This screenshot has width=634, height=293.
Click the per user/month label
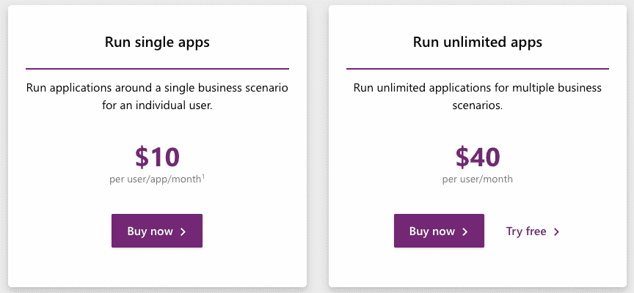(478, 179)
